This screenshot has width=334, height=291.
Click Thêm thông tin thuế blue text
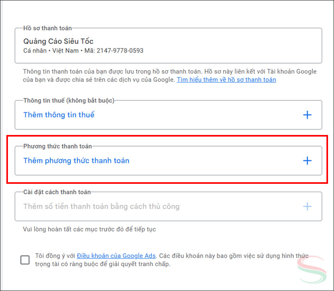(x=58, y=115)
